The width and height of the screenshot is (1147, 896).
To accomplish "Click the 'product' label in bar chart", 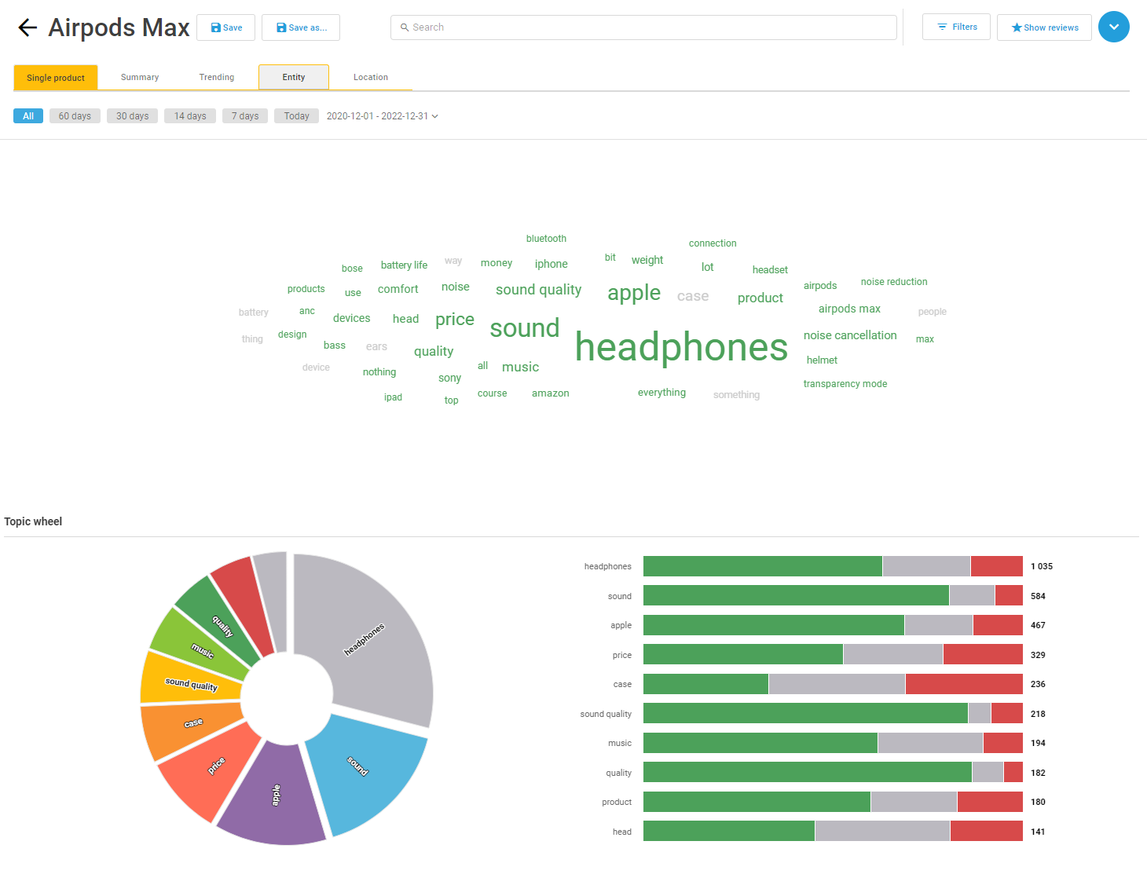I will pyautogui.click(x=617, y=802).
